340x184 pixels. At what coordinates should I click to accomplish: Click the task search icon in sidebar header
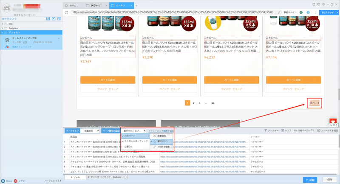[59, 19]
